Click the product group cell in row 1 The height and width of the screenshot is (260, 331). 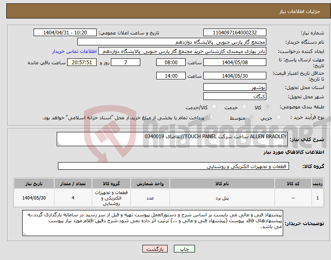click(x=111, y=198)
